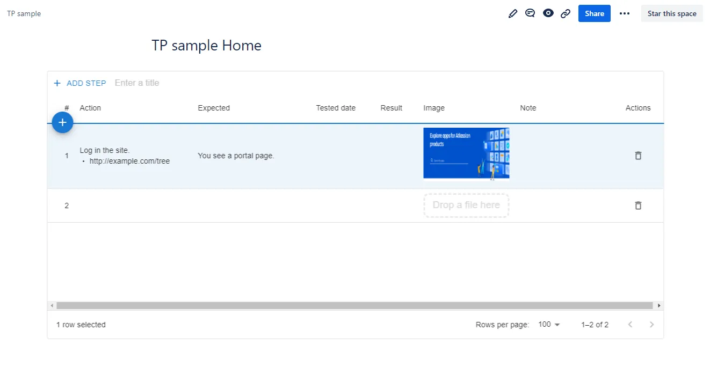Click the copy link chain icon
Image resolution: width=710 pixels, height=382 pixels.
pos(566,13)
